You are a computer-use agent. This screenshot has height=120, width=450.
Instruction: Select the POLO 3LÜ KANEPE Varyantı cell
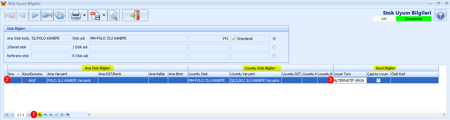pos(72,80)
